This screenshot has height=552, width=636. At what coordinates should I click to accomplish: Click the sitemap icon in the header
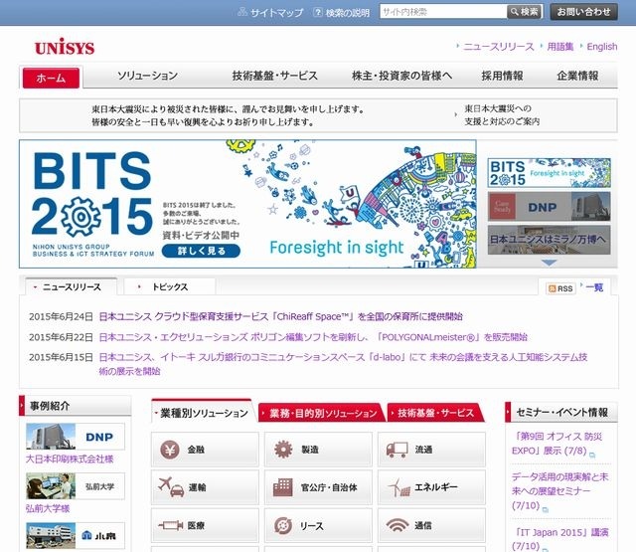tap(242, 12)
